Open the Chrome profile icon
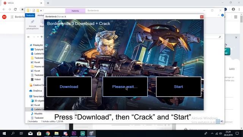The image size is (243, 137). (233, 9)
